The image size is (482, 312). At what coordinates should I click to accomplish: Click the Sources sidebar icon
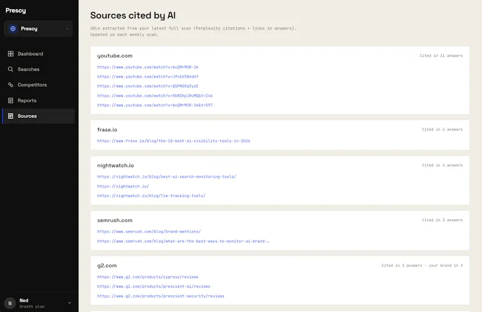tap(11, 116)
